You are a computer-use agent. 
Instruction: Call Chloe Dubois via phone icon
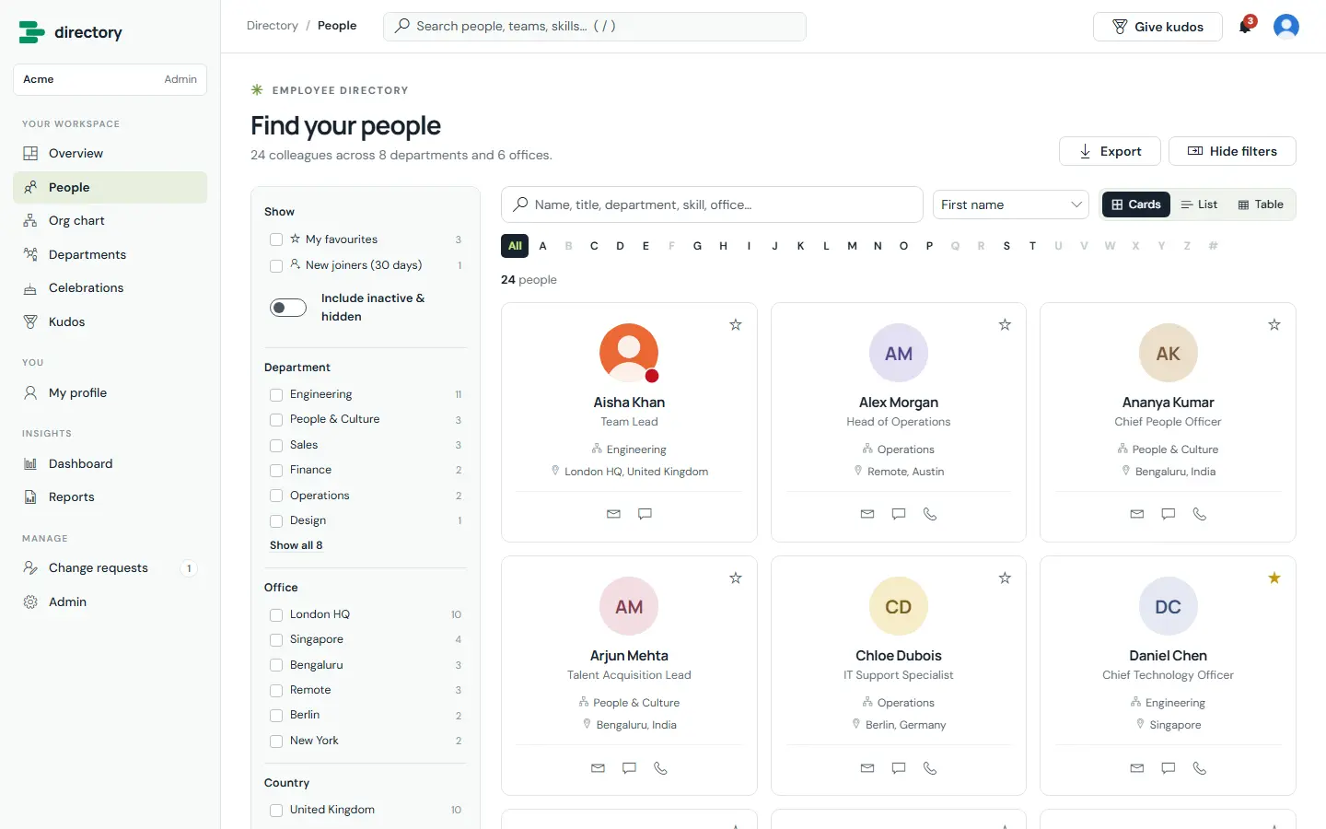pyautogui.click(x=930, y=767)
